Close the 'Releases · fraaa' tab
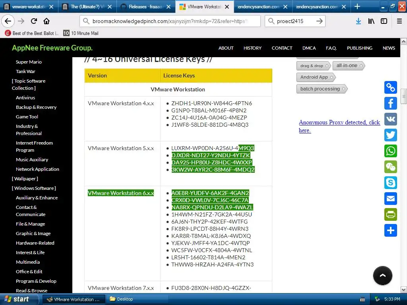This screenshot has height=305, width=407. tap(169, 7)
